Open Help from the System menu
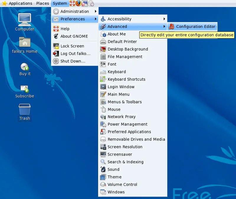This screenshot has height=199, width=236. [75, 29]
